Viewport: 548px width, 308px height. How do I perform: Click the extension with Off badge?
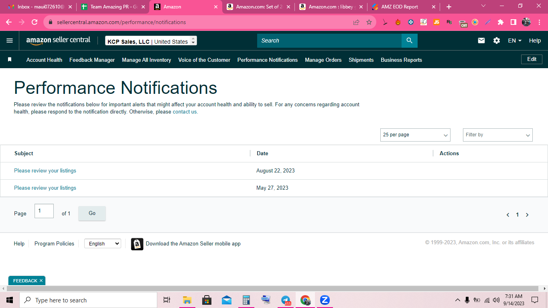tap(463, 23)
